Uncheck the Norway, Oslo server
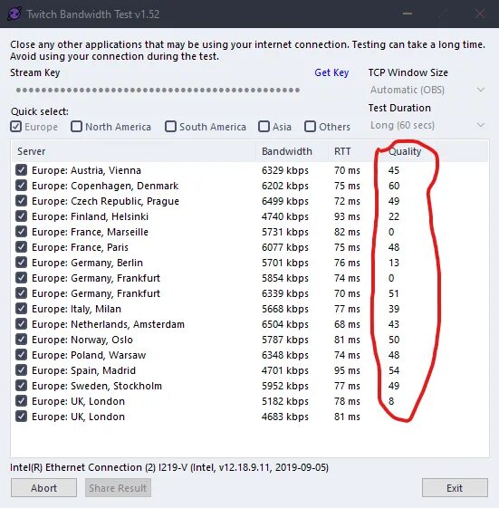 point(21,340)
